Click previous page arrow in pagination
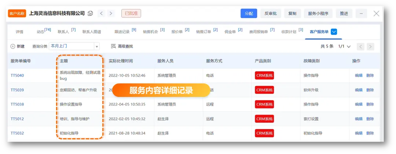The height and width of the screenshot is (154, 396). pos(361,46)
